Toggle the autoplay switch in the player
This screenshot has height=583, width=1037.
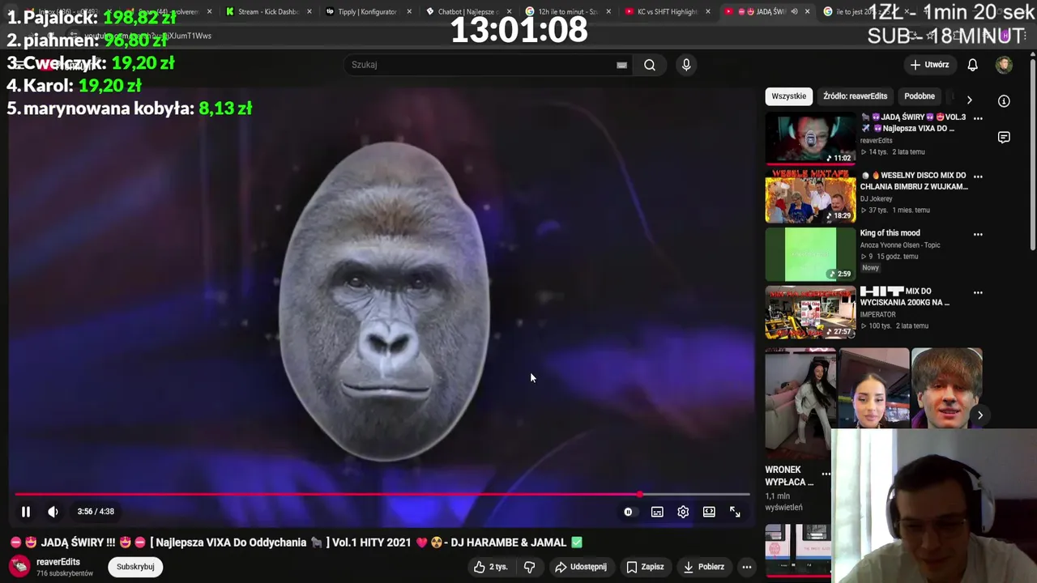click(629, 512)
